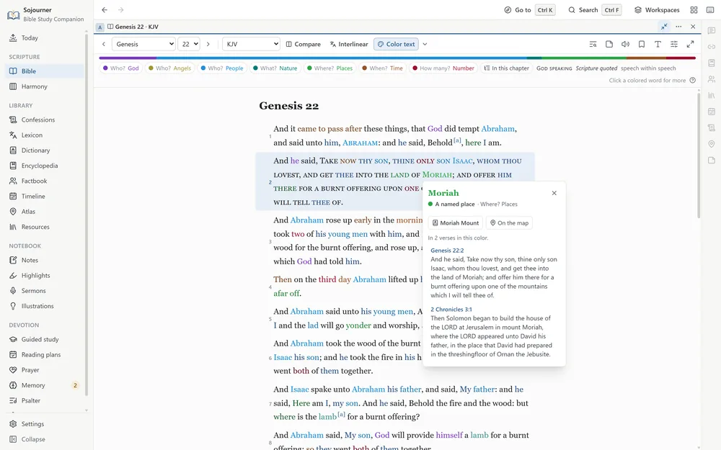Click the page note icon in reader toolbar
721x450 pixels.
tap(609, 44)
